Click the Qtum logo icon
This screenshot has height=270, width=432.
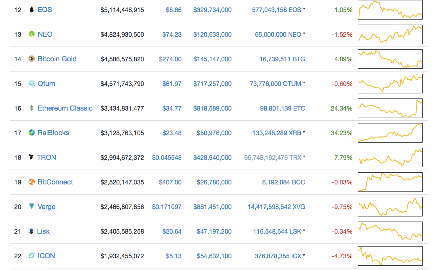pos(32,83)
